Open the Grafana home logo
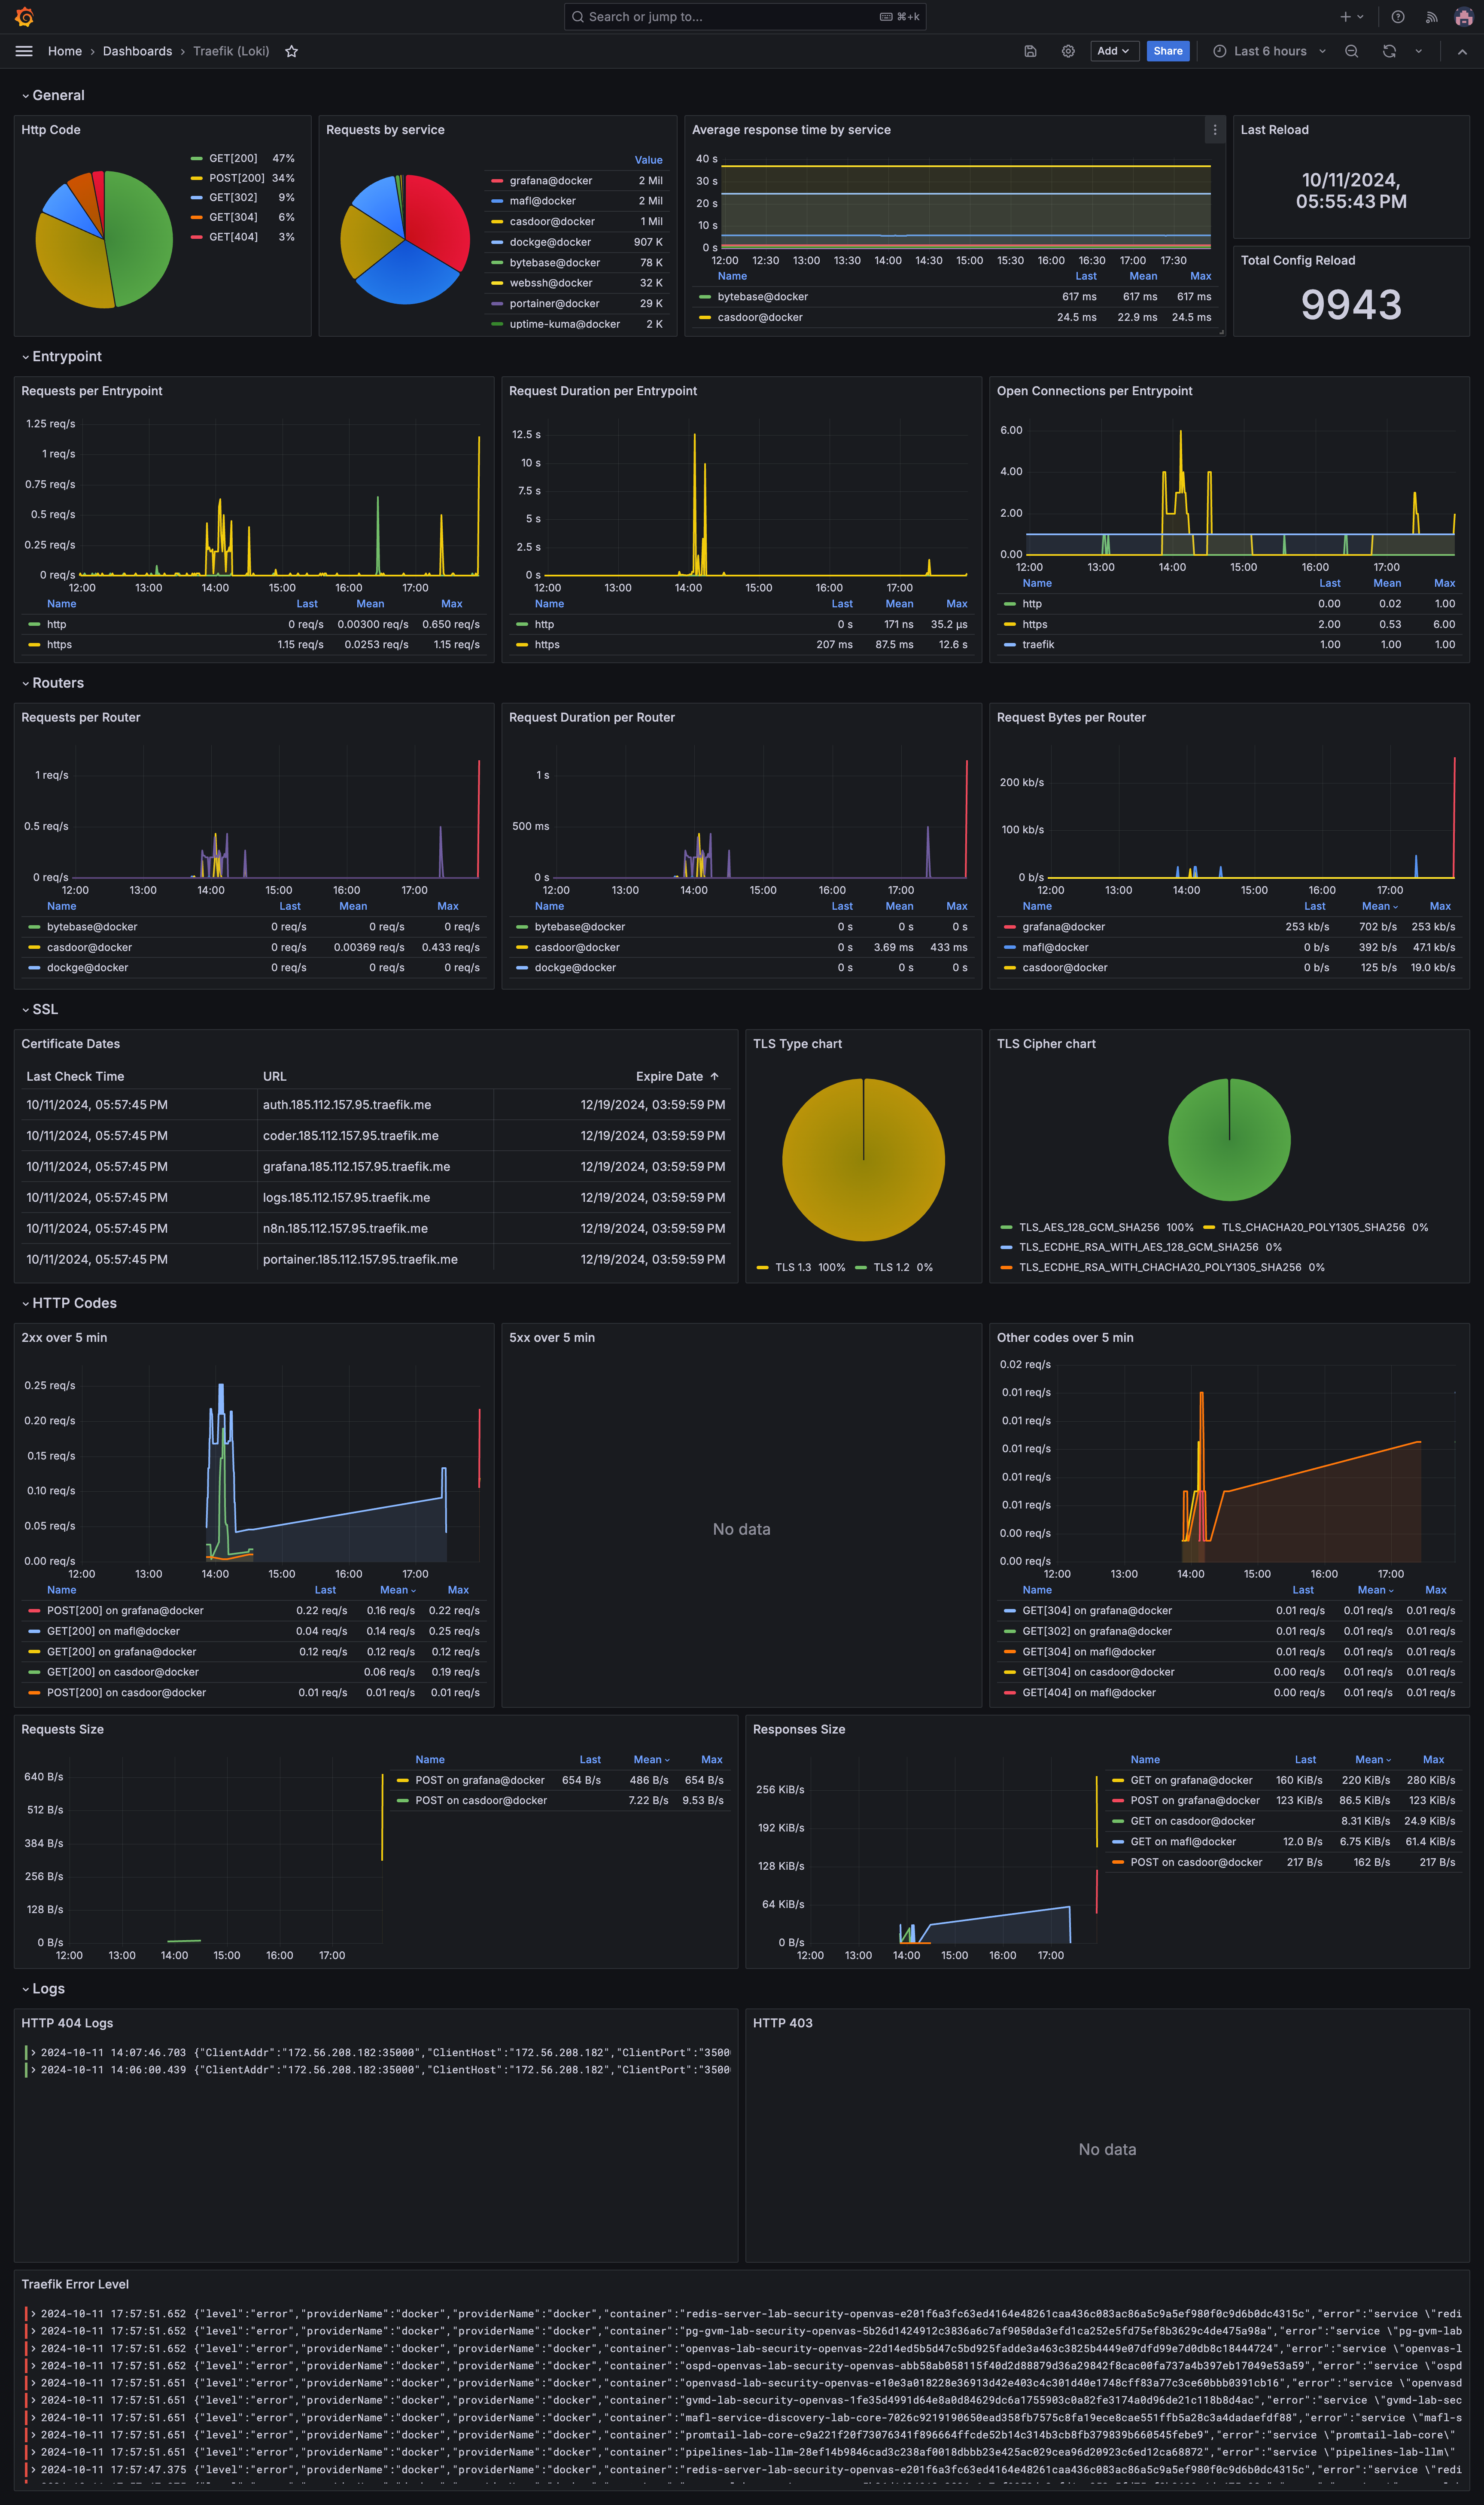The image size is (1484, 2505). tap(25, 17)
